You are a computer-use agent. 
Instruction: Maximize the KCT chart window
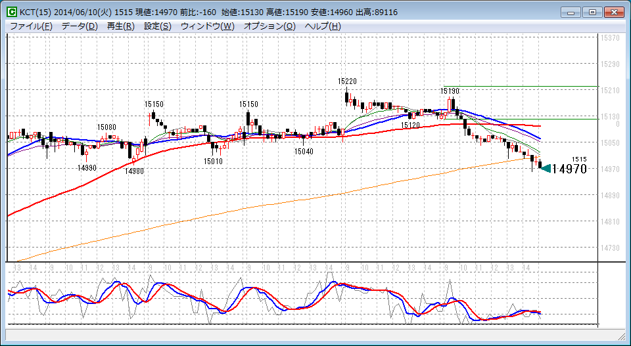click(x=593, y=12)
